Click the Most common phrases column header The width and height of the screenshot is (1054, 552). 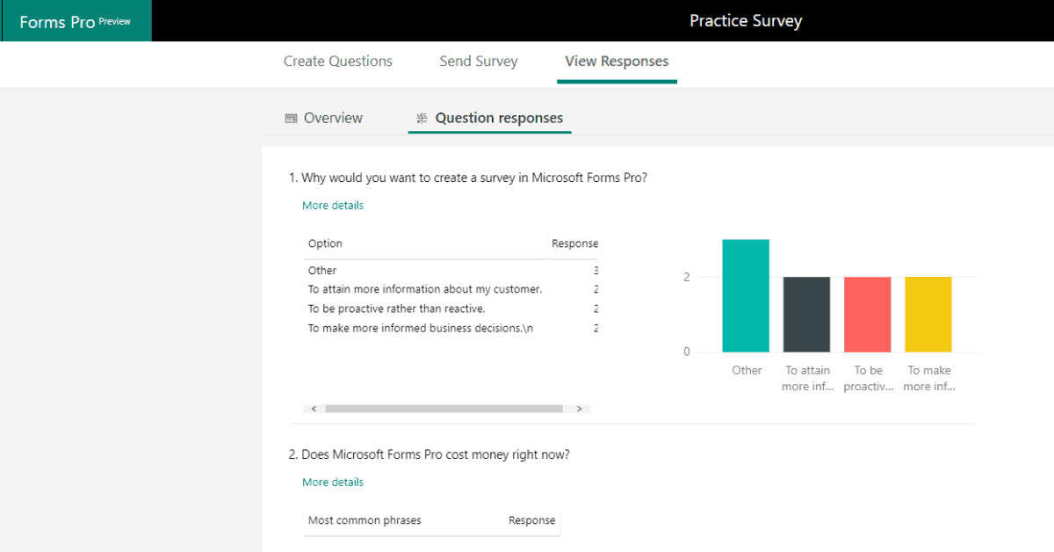coord(365,520)
